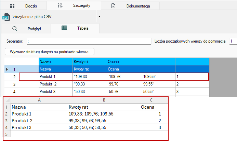237x141 pixels.
Task: Click the Bloczki grid icon
Action: click(12, 6)
